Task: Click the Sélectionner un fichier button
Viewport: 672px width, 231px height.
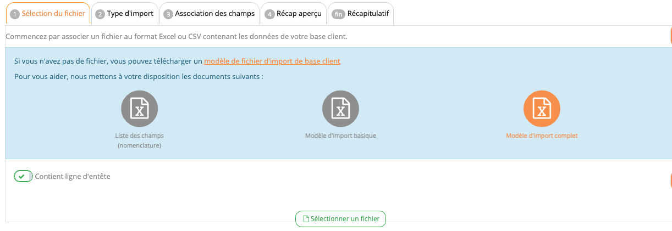Action: click(345, 218)
